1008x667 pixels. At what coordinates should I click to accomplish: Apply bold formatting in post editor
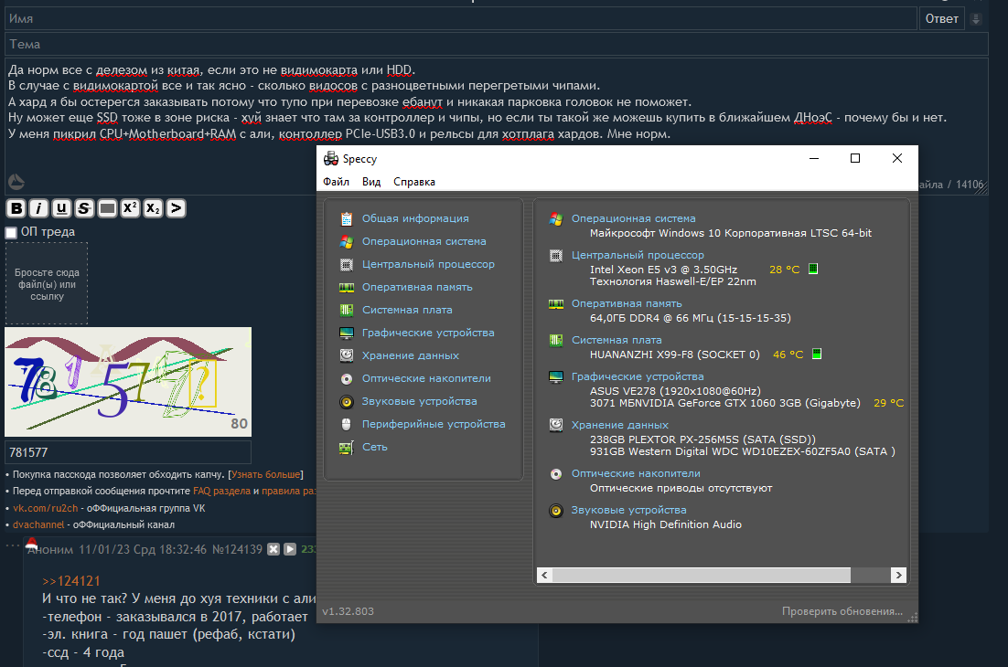(x=16, y=208)
